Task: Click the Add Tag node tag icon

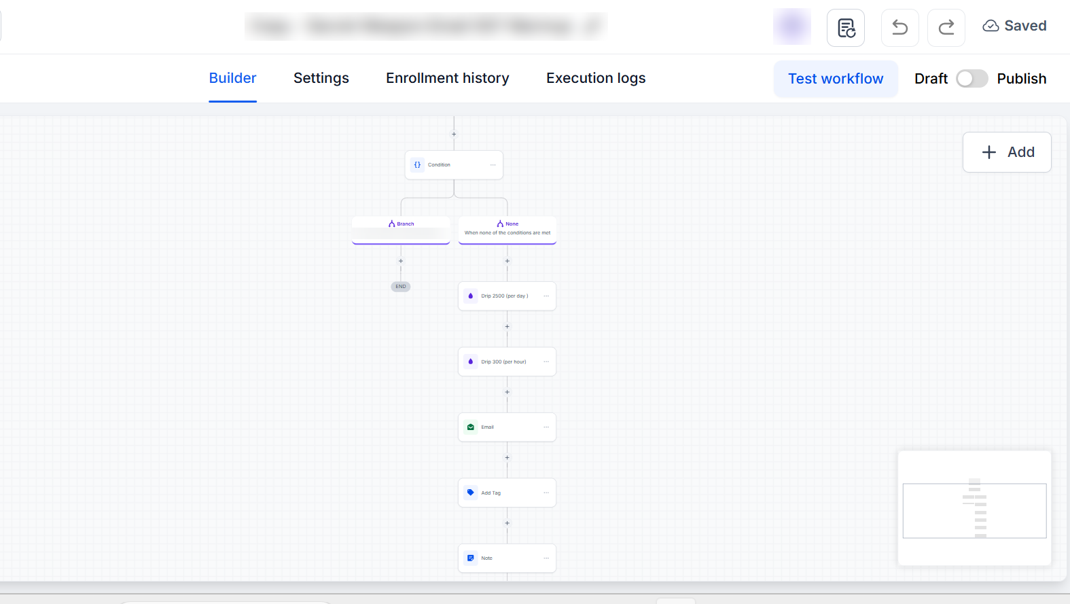Action: pos(471,493)
